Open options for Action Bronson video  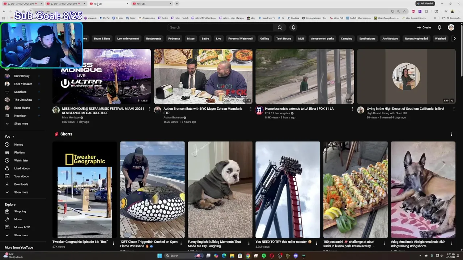[251, 109]
